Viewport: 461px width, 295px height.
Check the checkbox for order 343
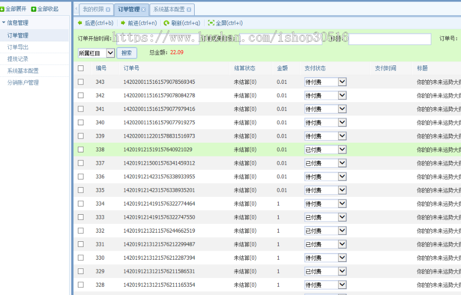(80, 81)
